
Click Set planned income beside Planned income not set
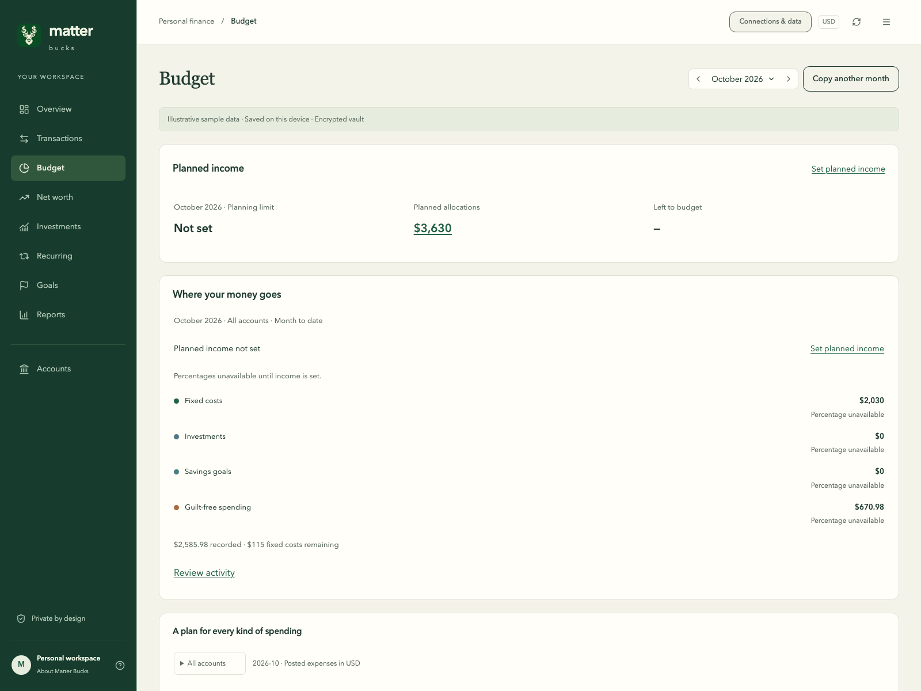coord(847,349)
